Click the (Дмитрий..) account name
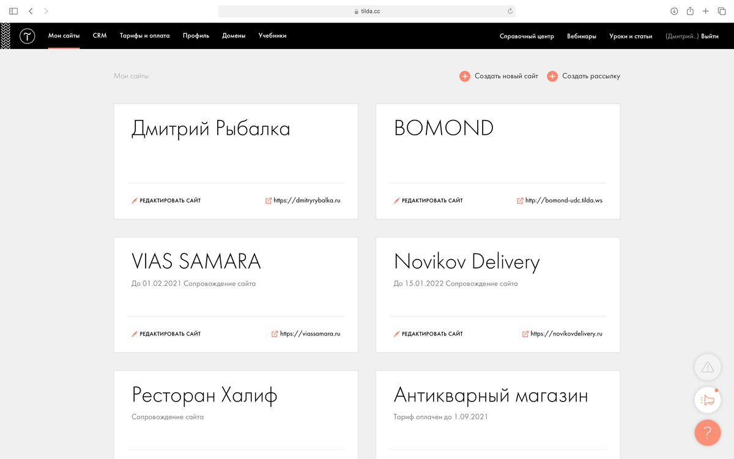 click(x=682, y=37)
